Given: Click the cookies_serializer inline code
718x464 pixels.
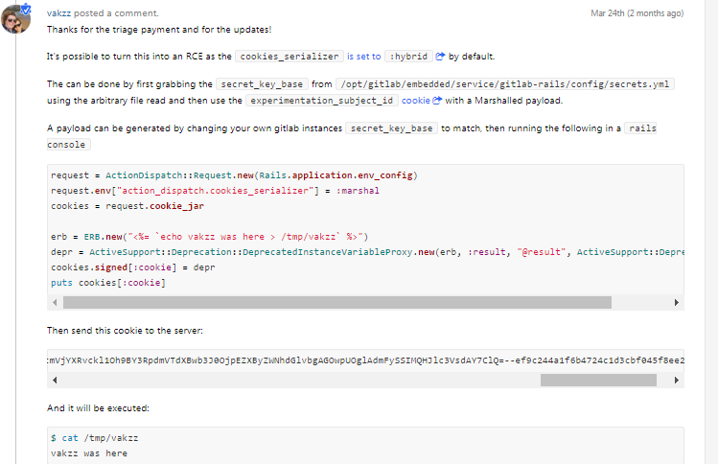Looking at the screenshot, I should pos(290,57).
